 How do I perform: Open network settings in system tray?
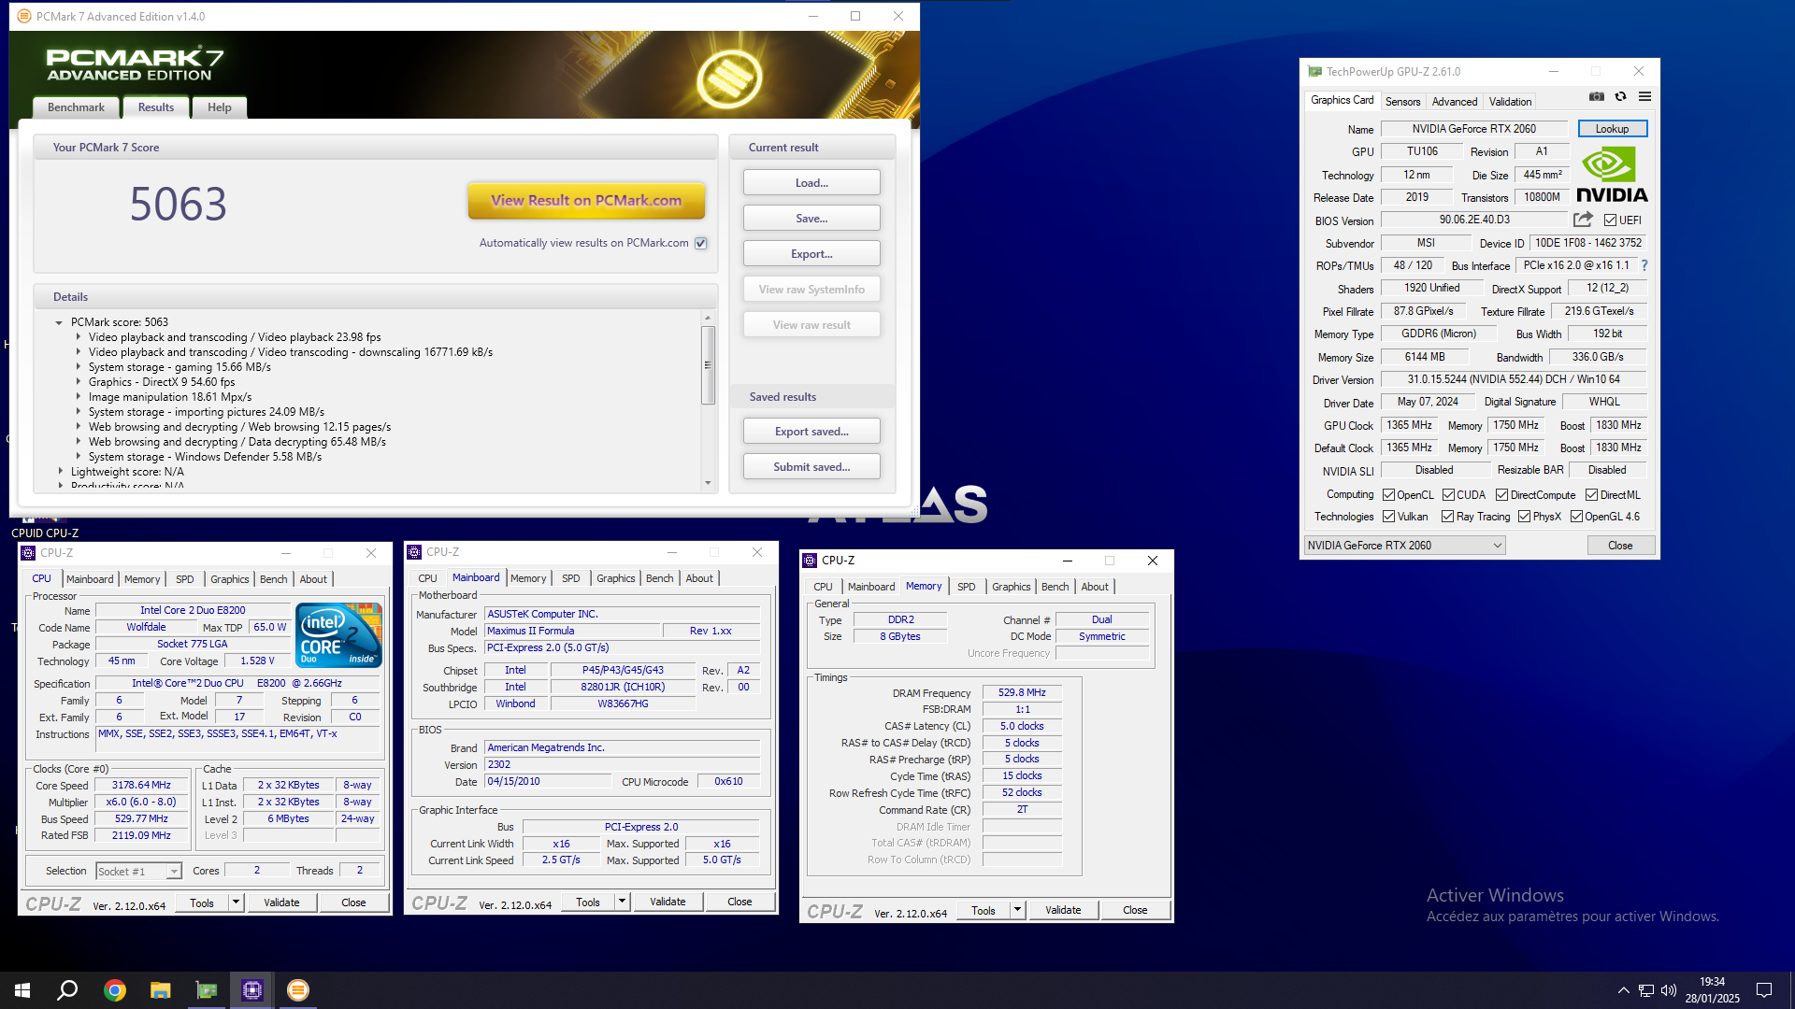click(x=1646, y=990)
